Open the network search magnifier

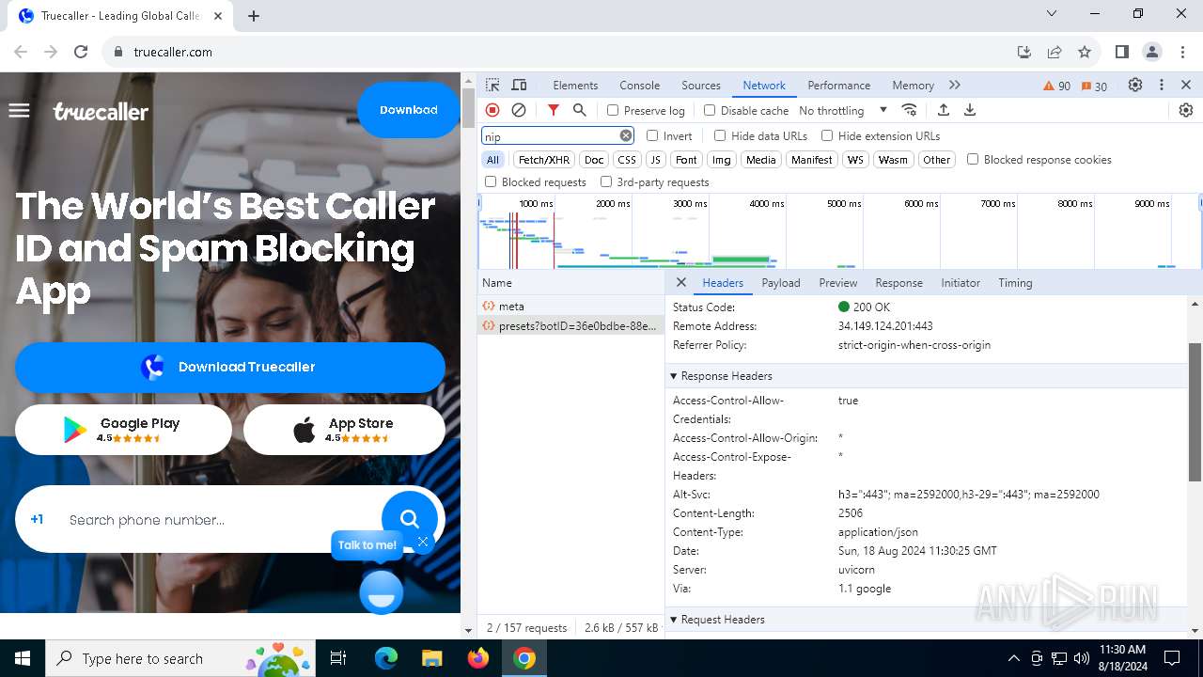[x=580, y=110]
